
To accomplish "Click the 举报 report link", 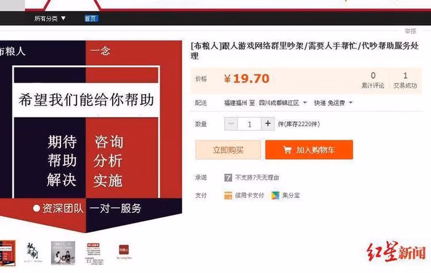I will (x=411, y=31).
